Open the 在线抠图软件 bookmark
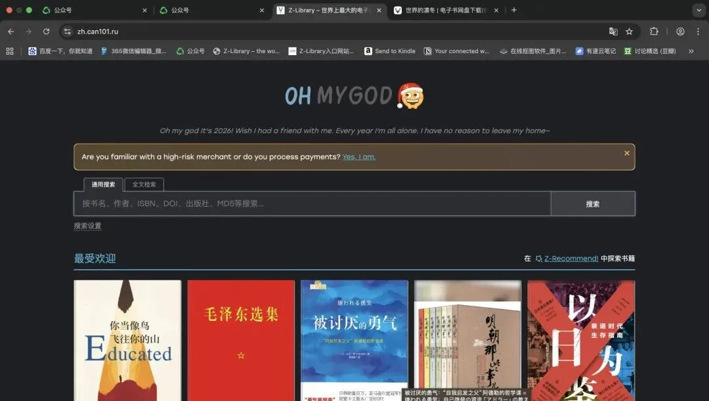This screenshot has width=709, height=401. click(x=532, y=52)
